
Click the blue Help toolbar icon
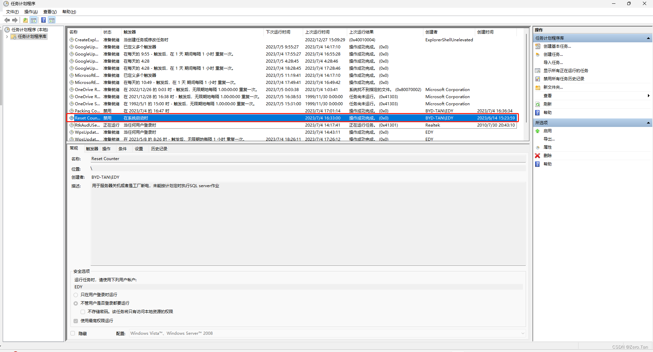(43, 20)
